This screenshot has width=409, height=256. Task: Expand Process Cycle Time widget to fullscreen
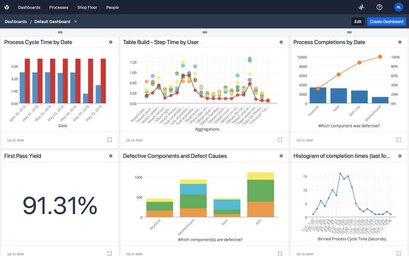click(109, 140)
